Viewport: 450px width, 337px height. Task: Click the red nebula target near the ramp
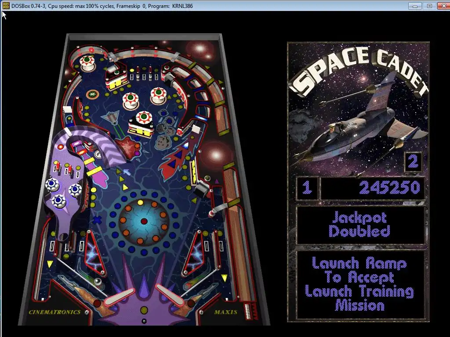coord(128,147)
